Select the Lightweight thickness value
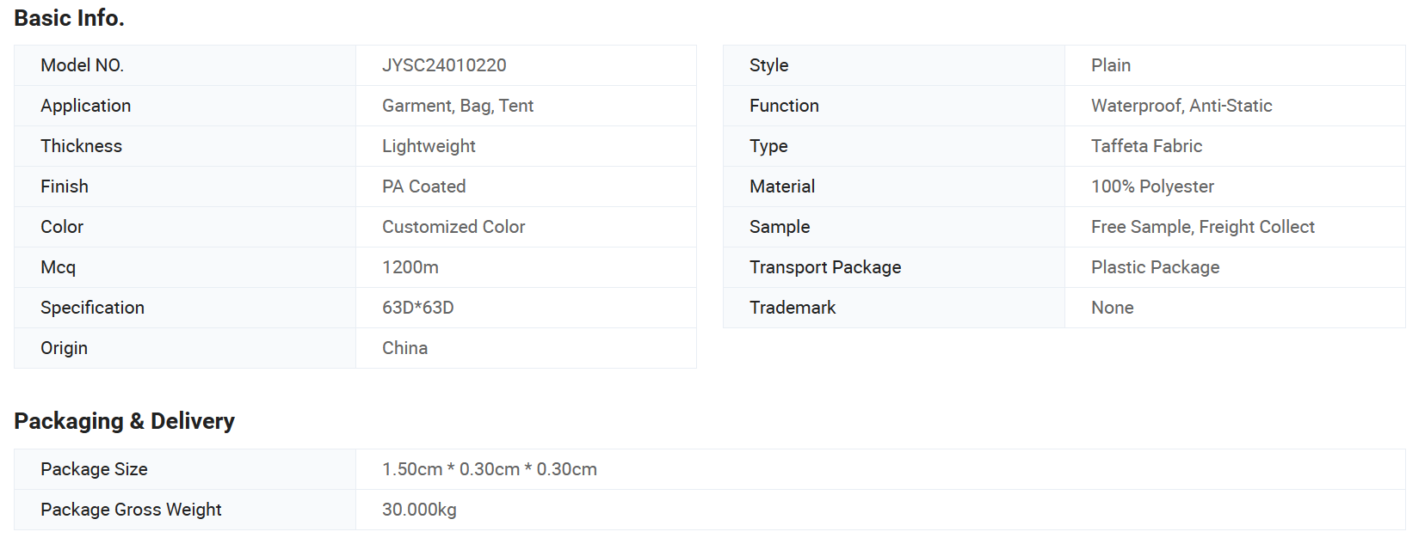Image resolution: width=1425 pixels, height=550 pixels. tap(429, 146)
